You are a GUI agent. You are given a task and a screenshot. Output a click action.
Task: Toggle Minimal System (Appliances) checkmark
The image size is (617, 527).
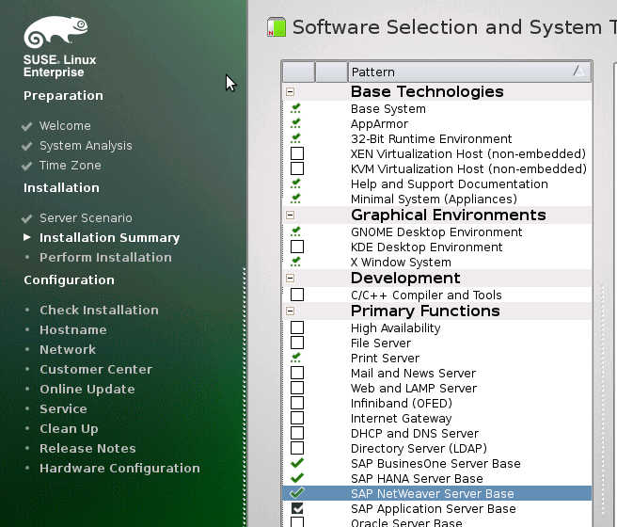click(x=296, y=199)
